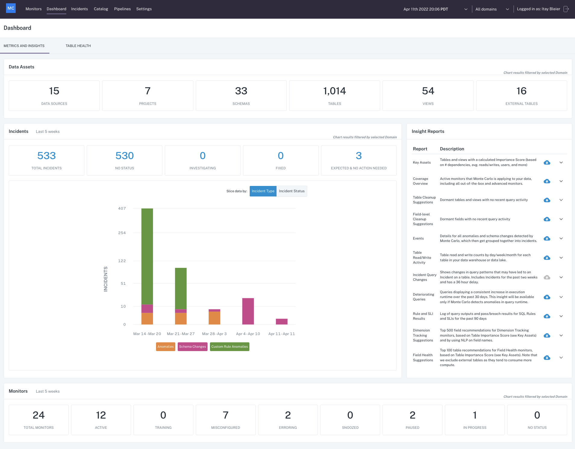Click the 1,014 Tables card
This screenshot has height=449, width=575.
(335, 96)
